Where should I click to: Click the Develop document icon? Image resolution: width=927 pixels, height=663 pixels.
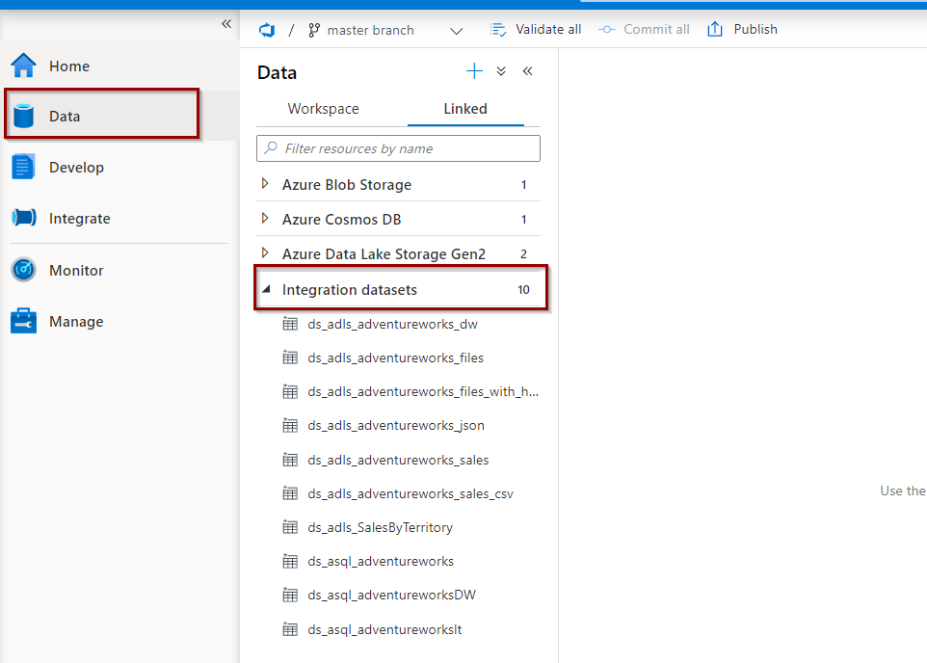point(24,167)
